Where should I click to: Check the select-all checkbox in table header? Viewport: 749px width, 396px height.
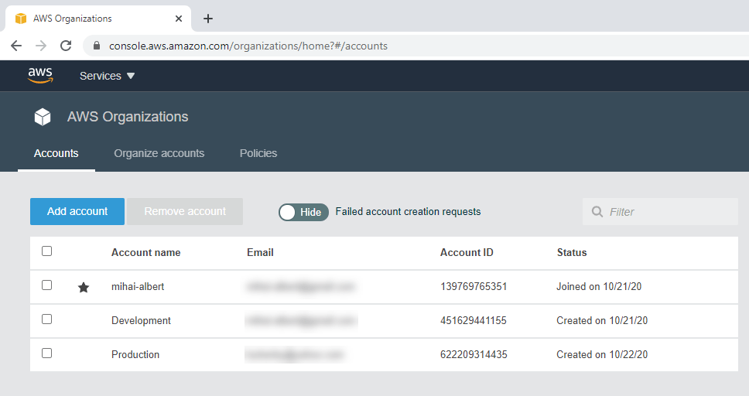(47, 251)
